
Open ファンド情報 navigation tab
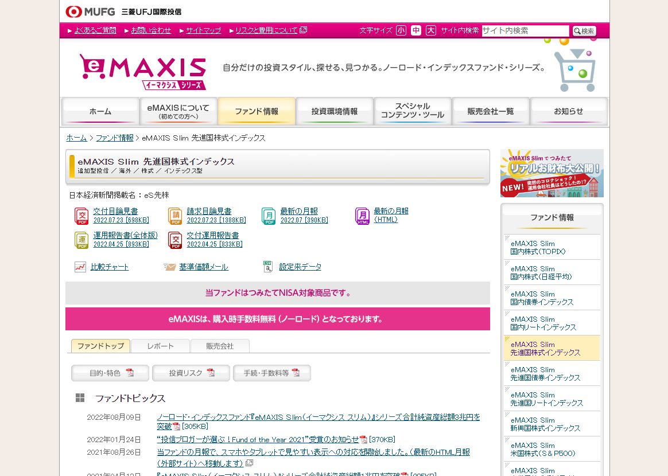click(x=257, y=111)
